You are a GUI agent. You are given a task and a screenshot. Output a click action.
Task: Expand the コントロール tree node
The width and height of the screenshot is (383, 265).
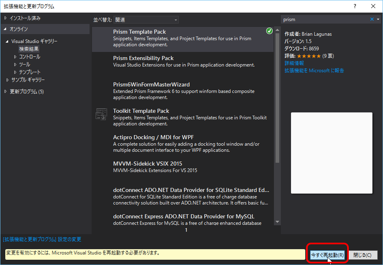pyautogui.click(x=15, y=57)
